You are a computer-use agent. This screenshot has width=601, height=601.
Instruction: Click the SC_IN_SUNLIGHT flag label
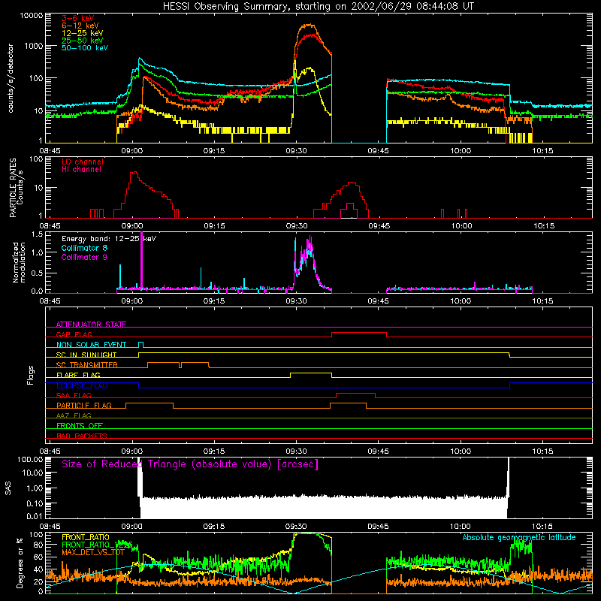click(86, 355)
